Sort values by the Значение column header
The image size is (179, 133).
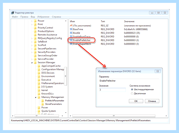tap(129, 21)
